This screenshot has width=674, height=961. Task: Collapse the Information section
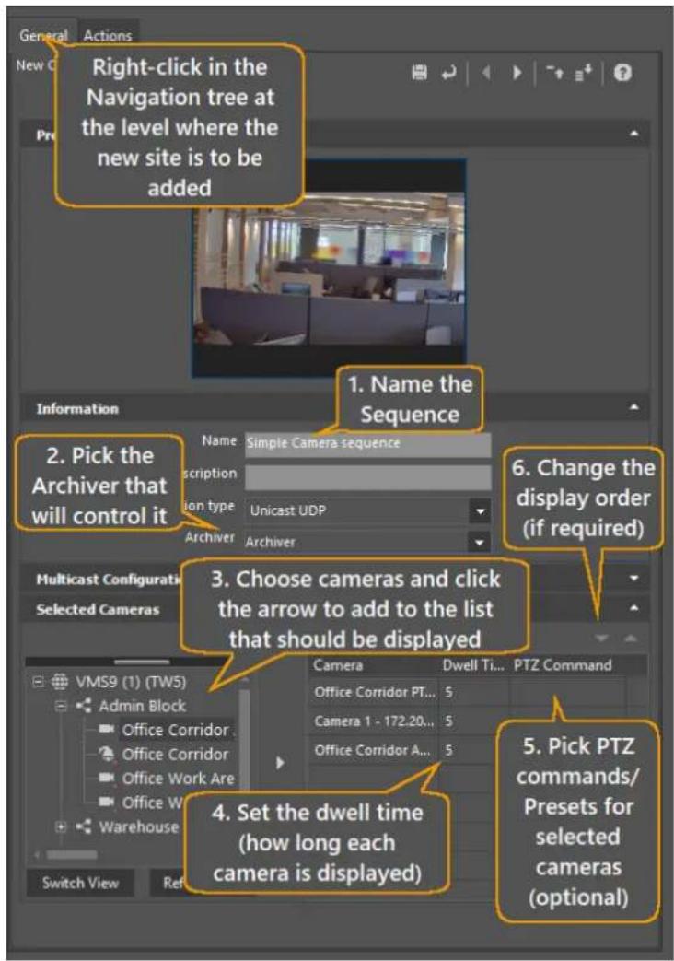click(x=634, y=407)
